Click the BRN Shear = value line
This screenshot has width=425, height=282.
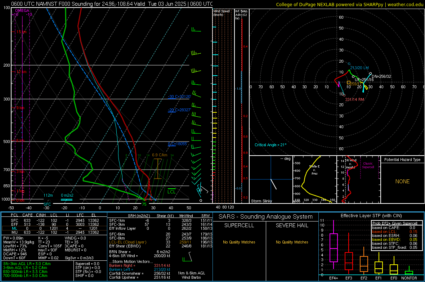point(140,252)
